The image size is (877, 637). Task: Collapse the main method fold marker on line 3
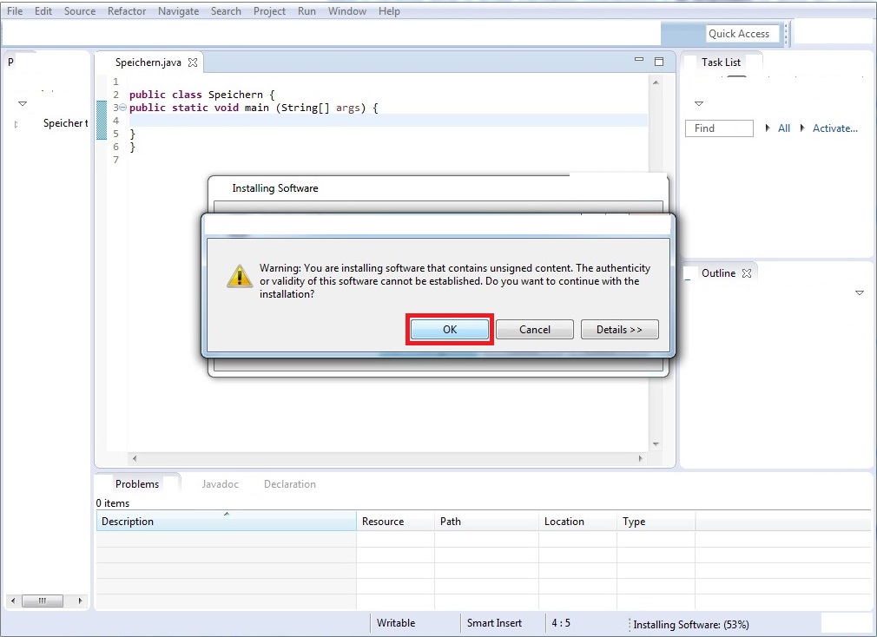tap(122, 108)
